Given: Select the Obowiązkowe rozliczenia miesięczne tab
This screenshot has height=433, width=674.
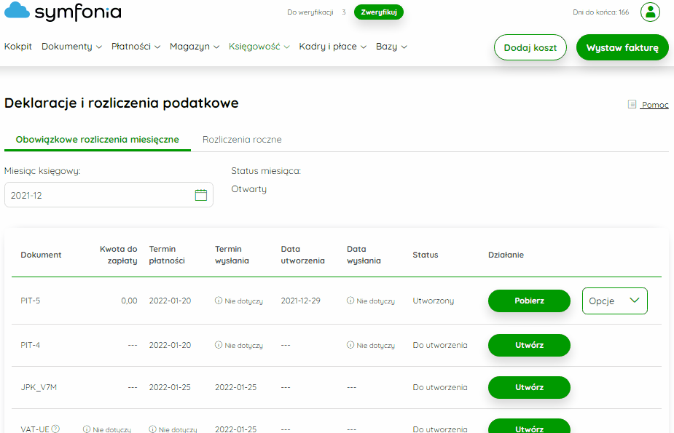Looking at the screenshot, I should tap(98, 140).
